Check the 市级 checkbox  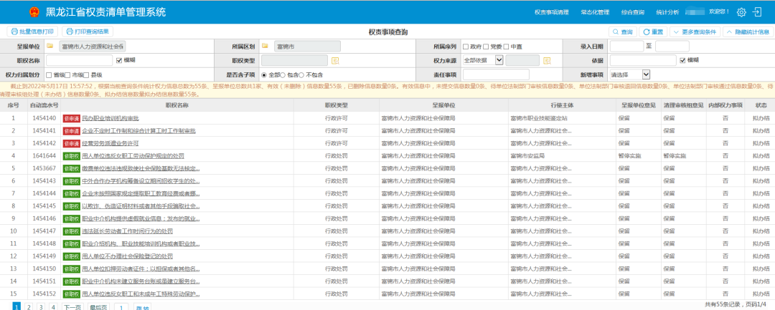pos(67,75)
